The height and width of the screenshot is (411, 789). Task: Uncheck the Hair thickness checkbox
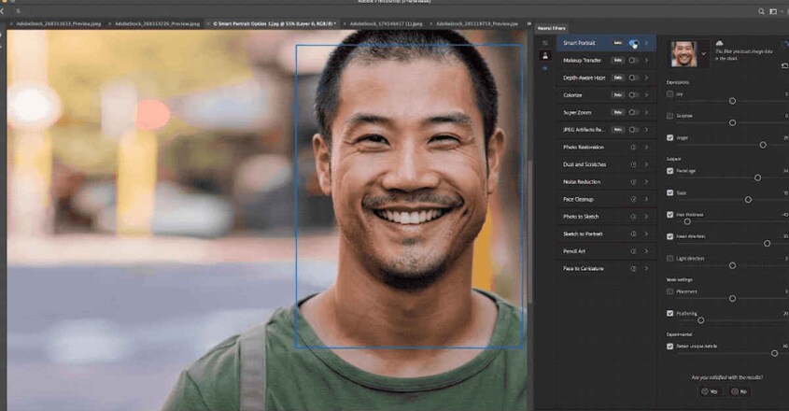(x=669, y=215)
